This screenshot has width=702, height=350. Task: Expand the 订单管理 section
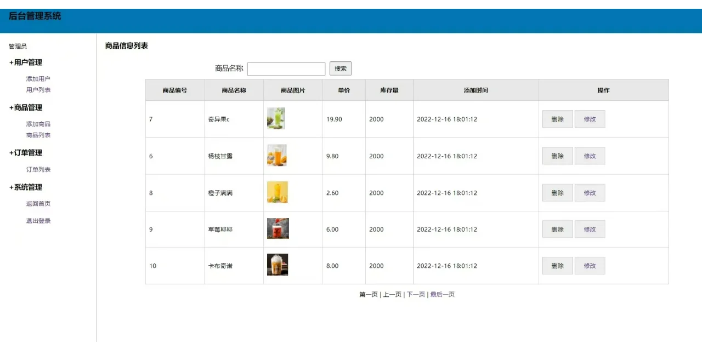click(26, 153)
